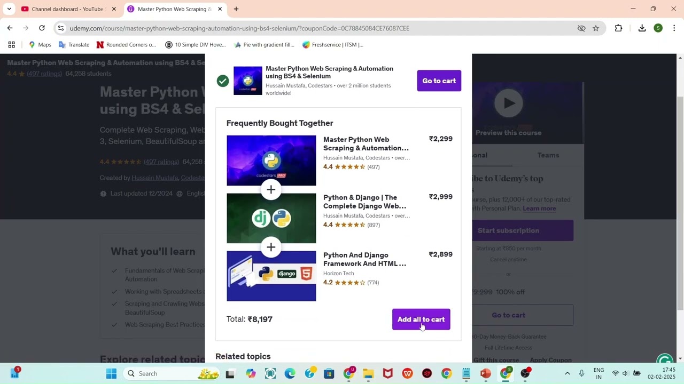Open Chrome downloads
Viewport: 684px width, 384px height.
(x=642, y=28)
